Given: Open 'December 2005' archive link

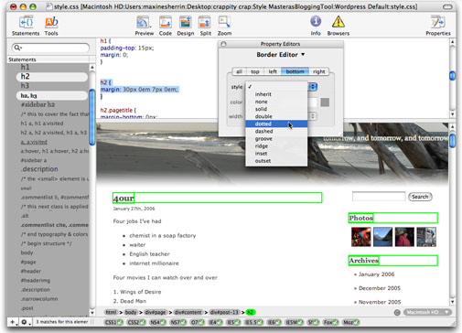Looking at the screenshot, I should (x=380, y=288).
